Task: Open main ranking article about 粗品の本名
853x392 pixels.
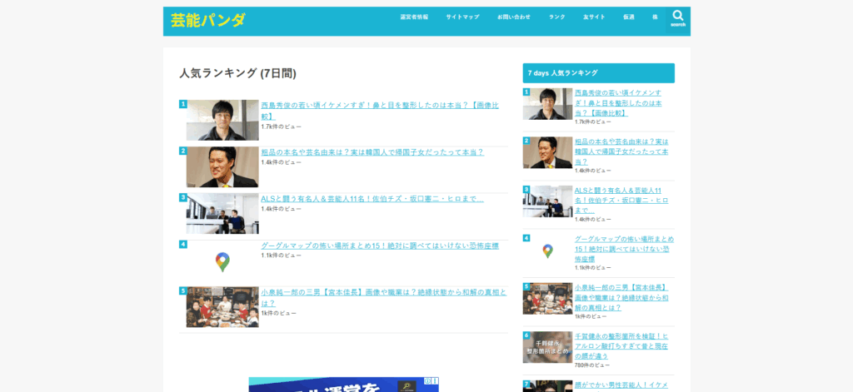Action: pyautogui.click(x=372, y=152)
